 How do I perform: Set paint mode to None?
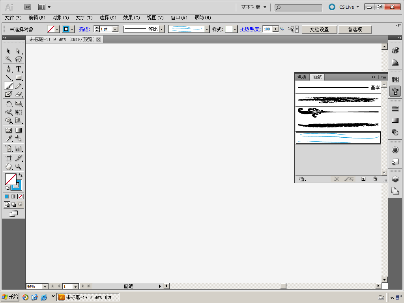point(21,196)
